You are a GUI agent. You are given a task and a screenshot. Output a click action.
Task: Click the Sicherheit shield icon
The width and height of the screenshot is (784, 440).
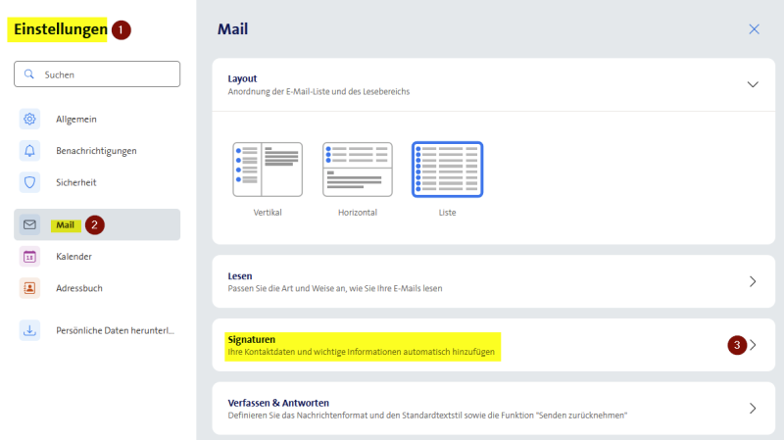29,182
